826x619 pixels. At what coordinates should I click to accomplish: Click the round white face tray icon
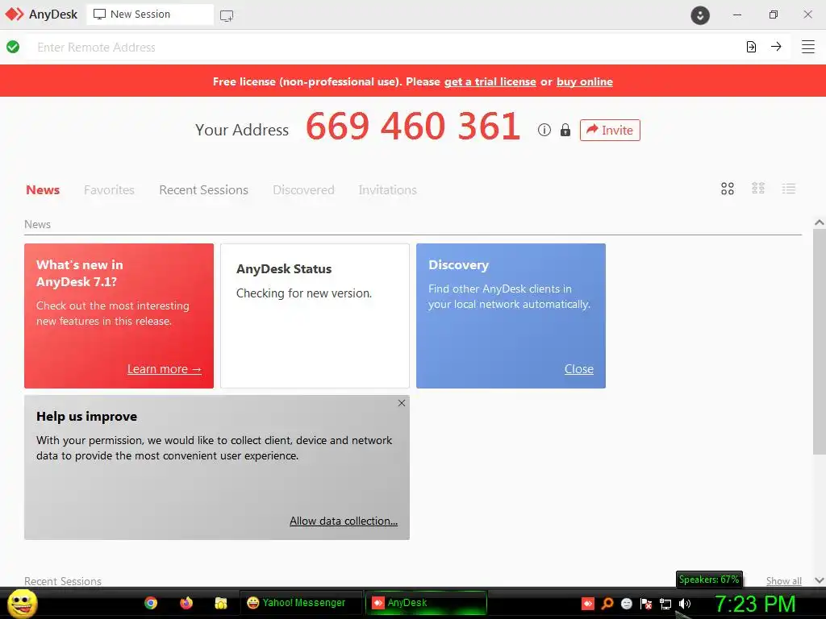(x=626, y=604)
